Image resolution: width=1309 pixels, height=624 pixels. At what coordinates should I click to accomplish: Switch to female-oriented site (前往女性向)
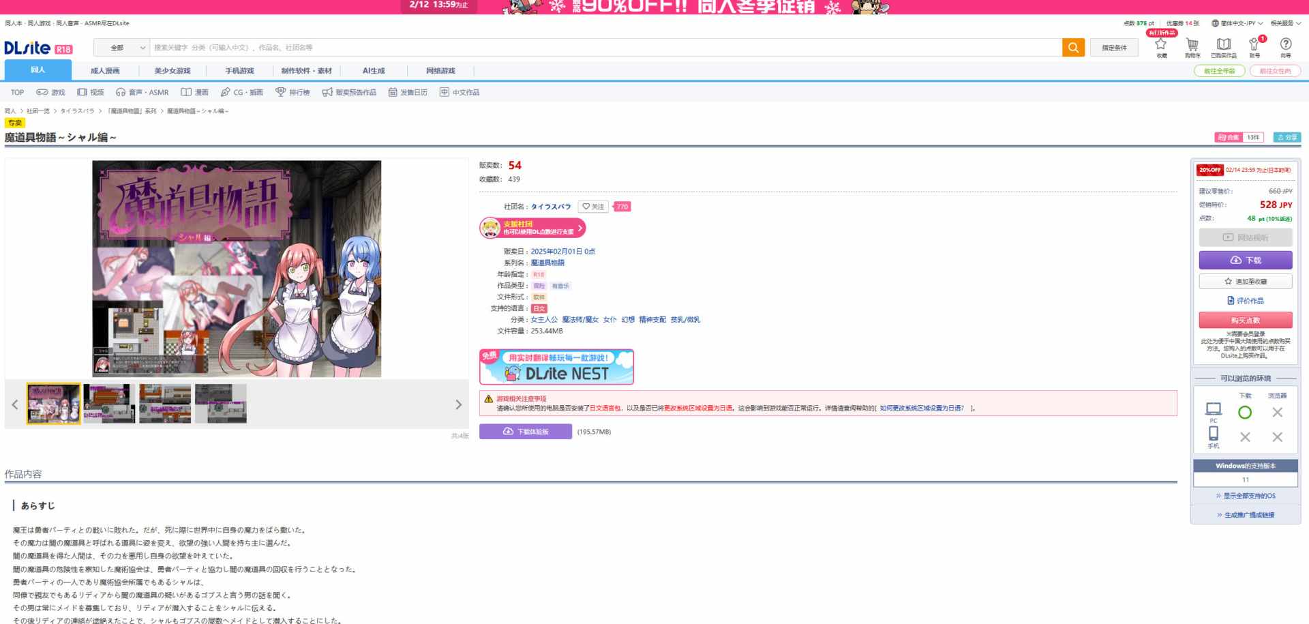[1276, 71]
